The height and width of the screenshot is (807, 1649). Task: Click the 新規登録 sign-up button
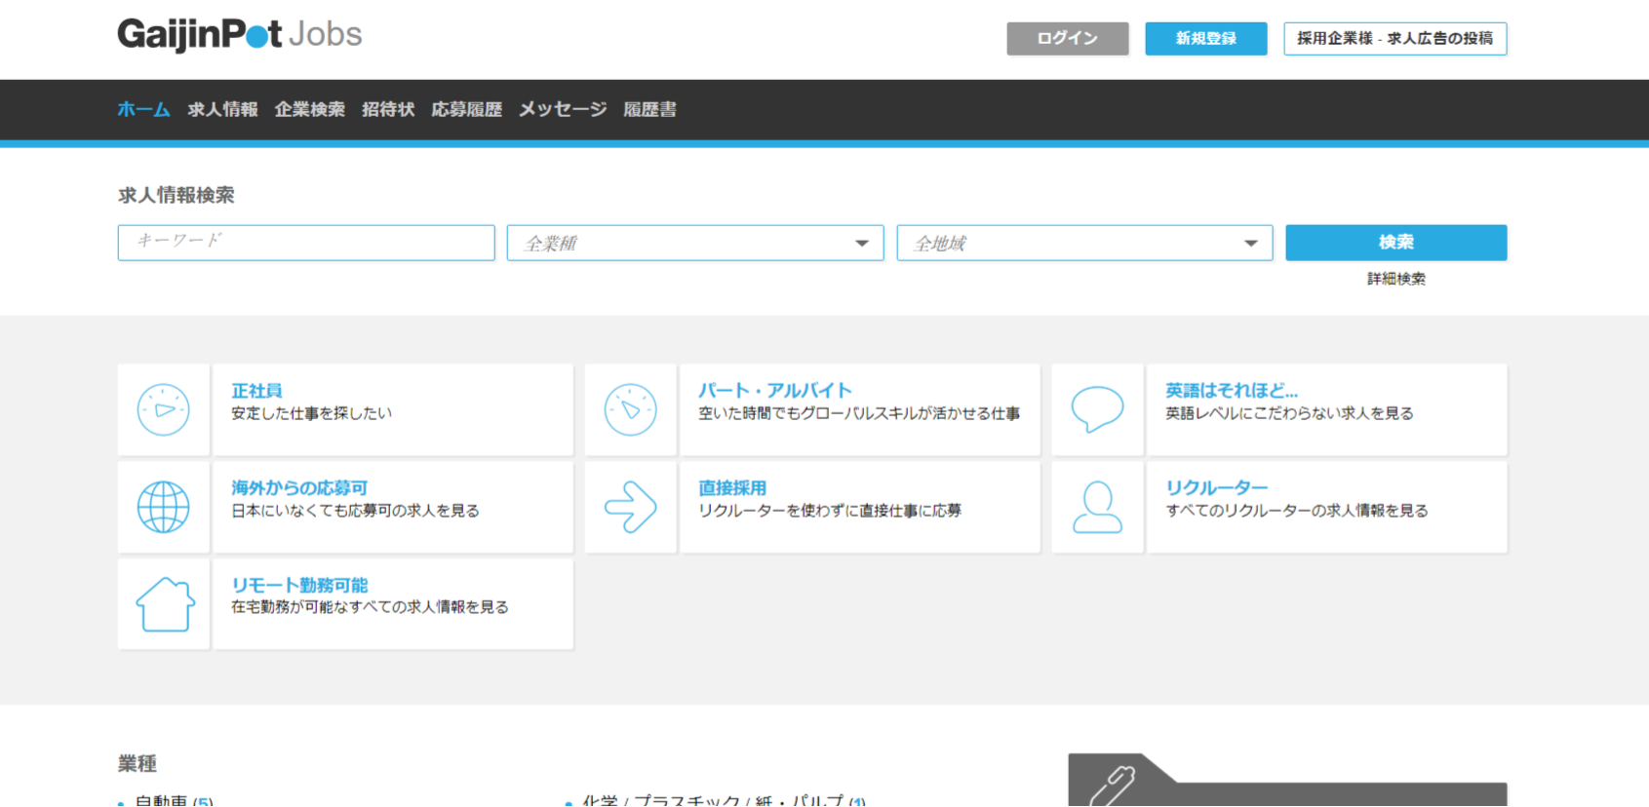tap(1205, 38)
